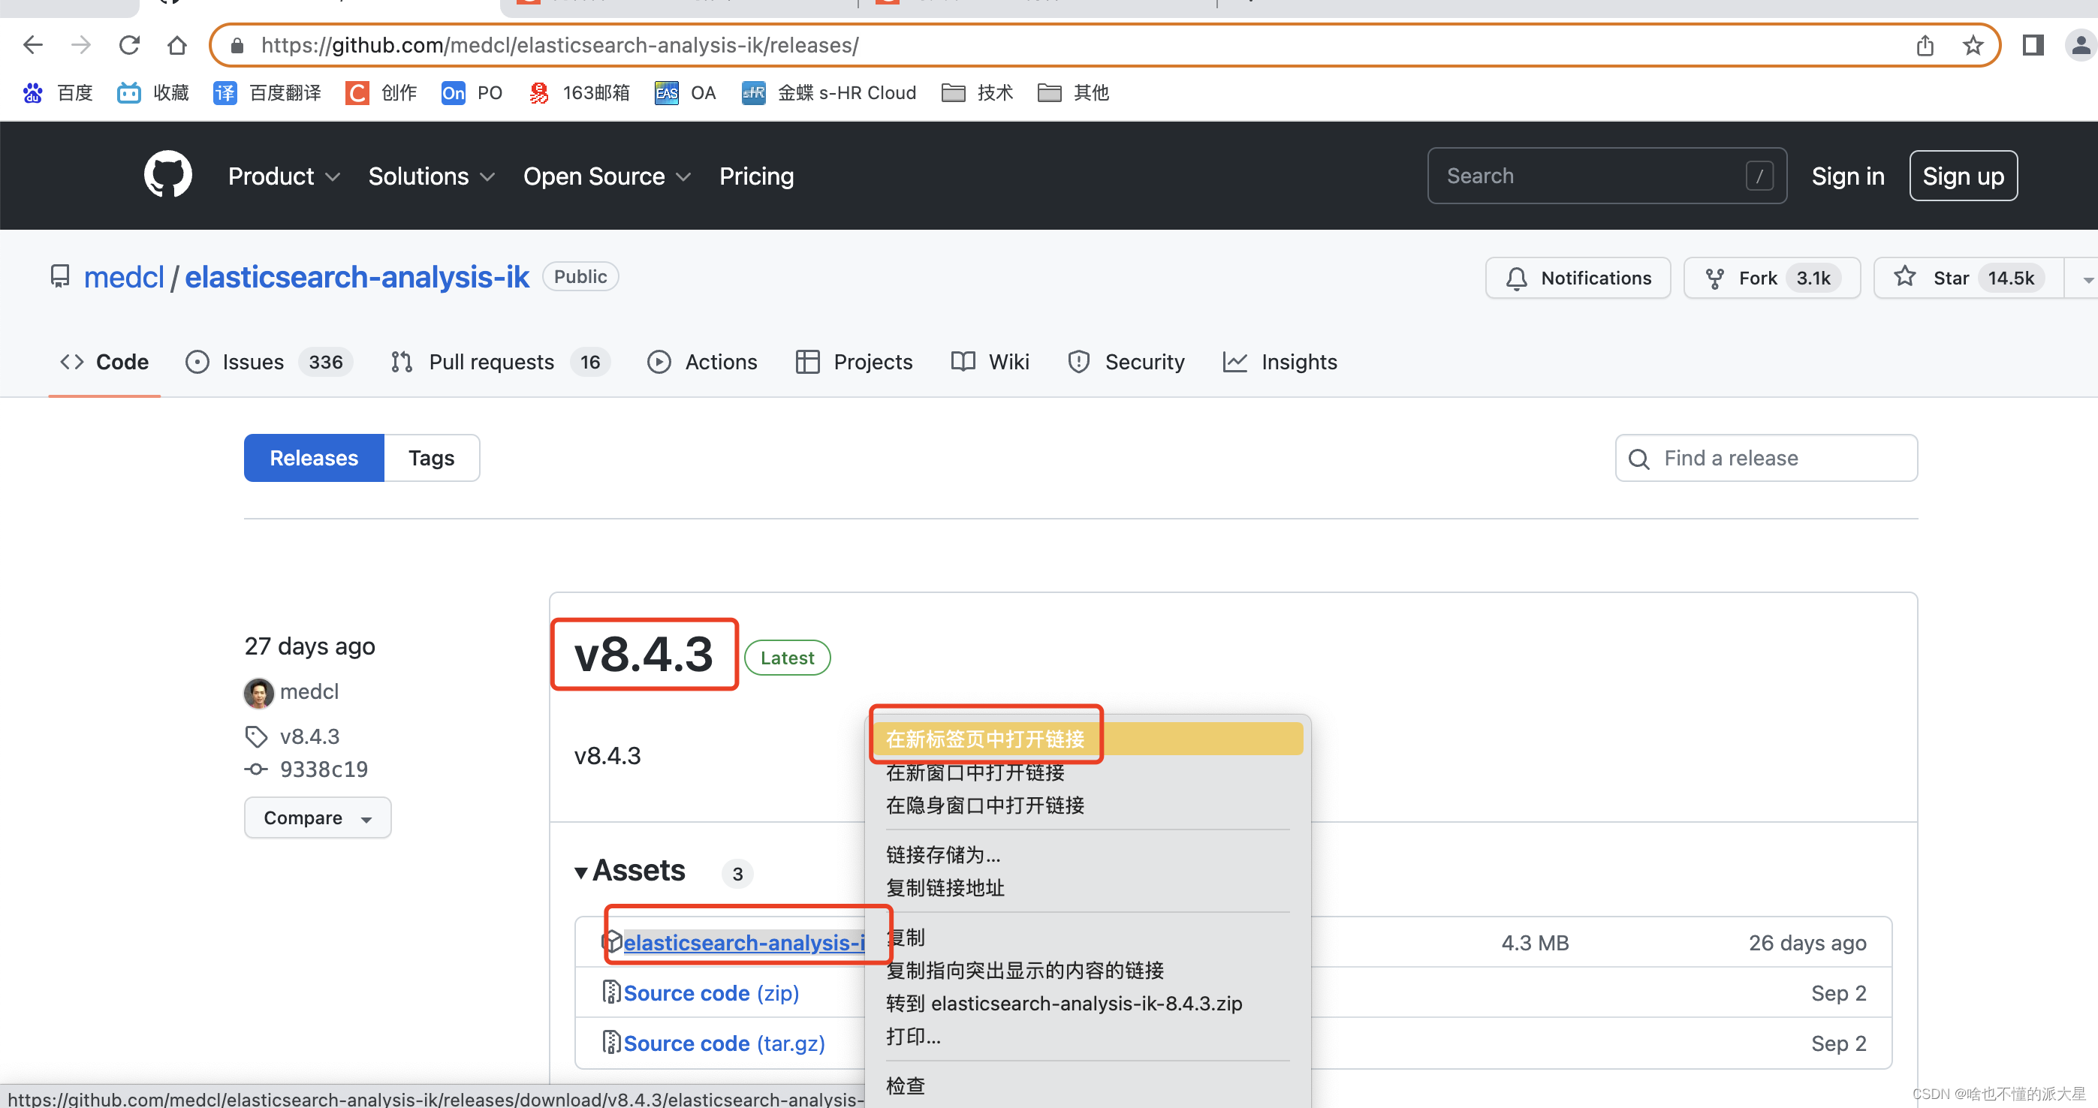Select the Tags tab button
2098x1108 pixels.
[432, 459]
